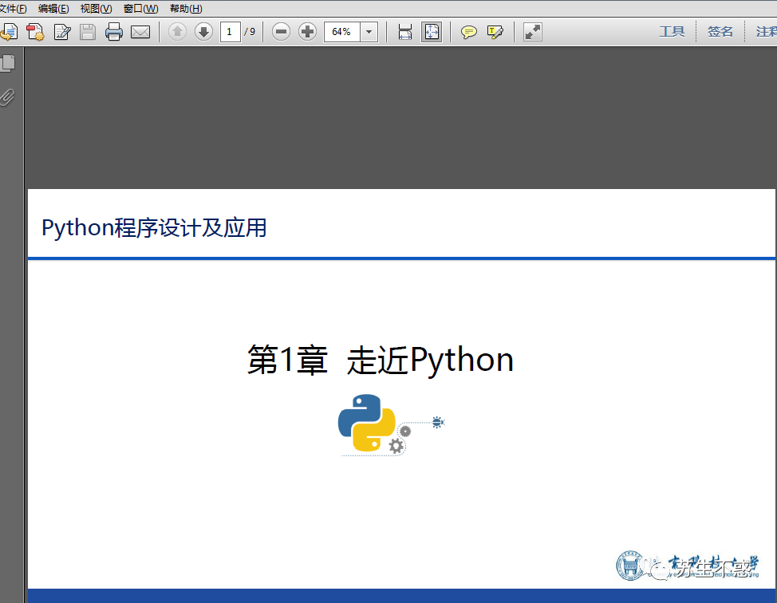Click the read mode expand icon
The width and height of the screenshot is (777, 603).
[x=533, y=32]
